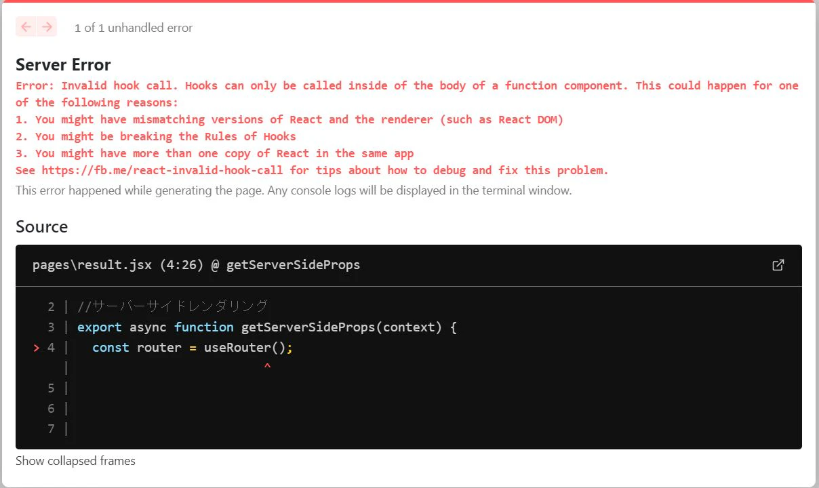Screen dimensions: 819x488
Task: Click the pages\result.jsx source path header
Action: (x=196, y=265)
